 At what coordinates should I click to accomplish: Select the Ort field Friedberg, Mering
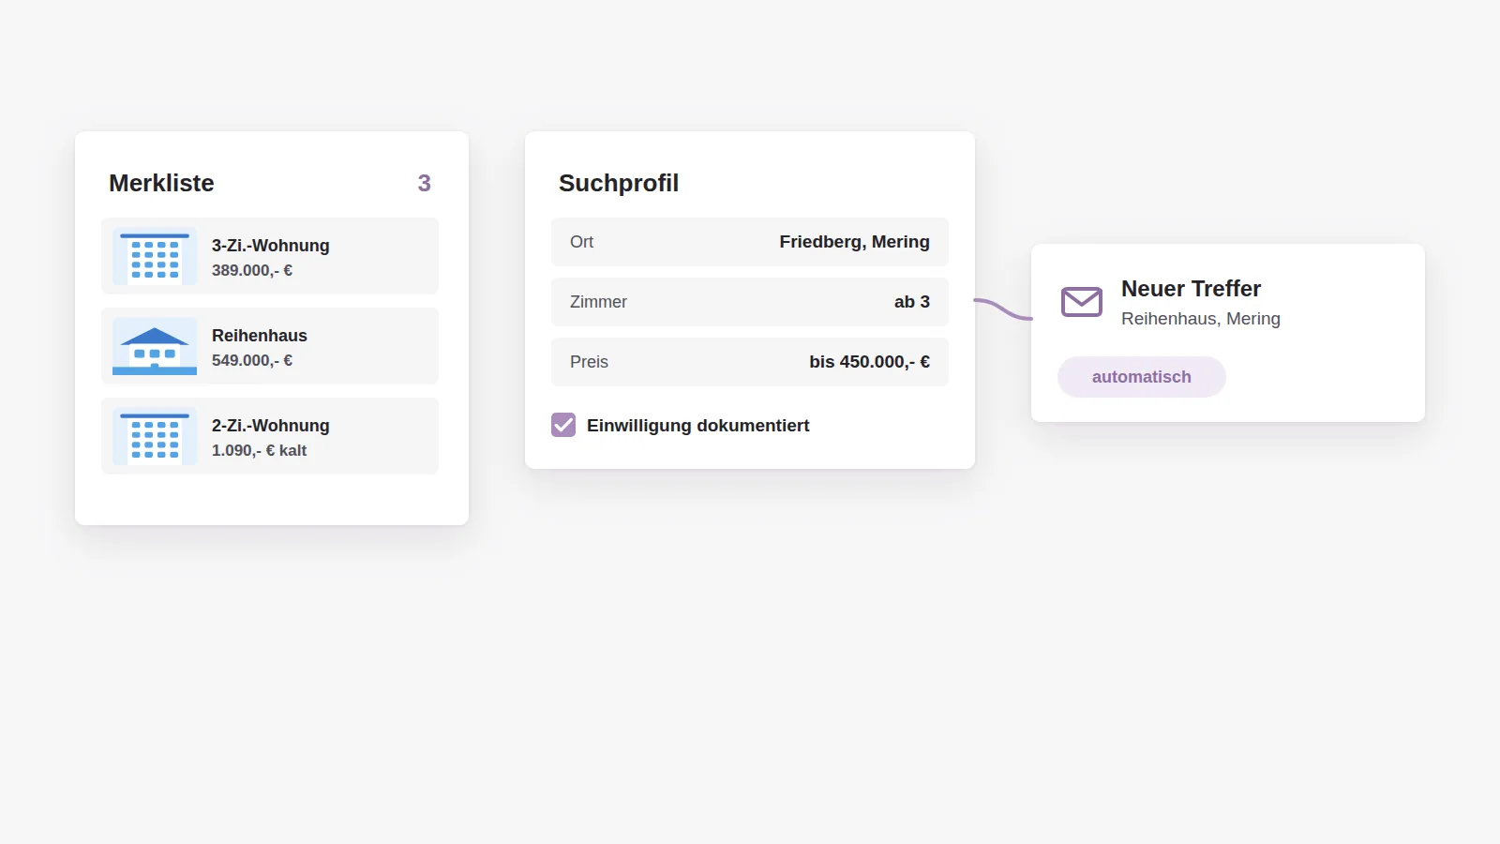pyautogui.click(x=750, y=242)
